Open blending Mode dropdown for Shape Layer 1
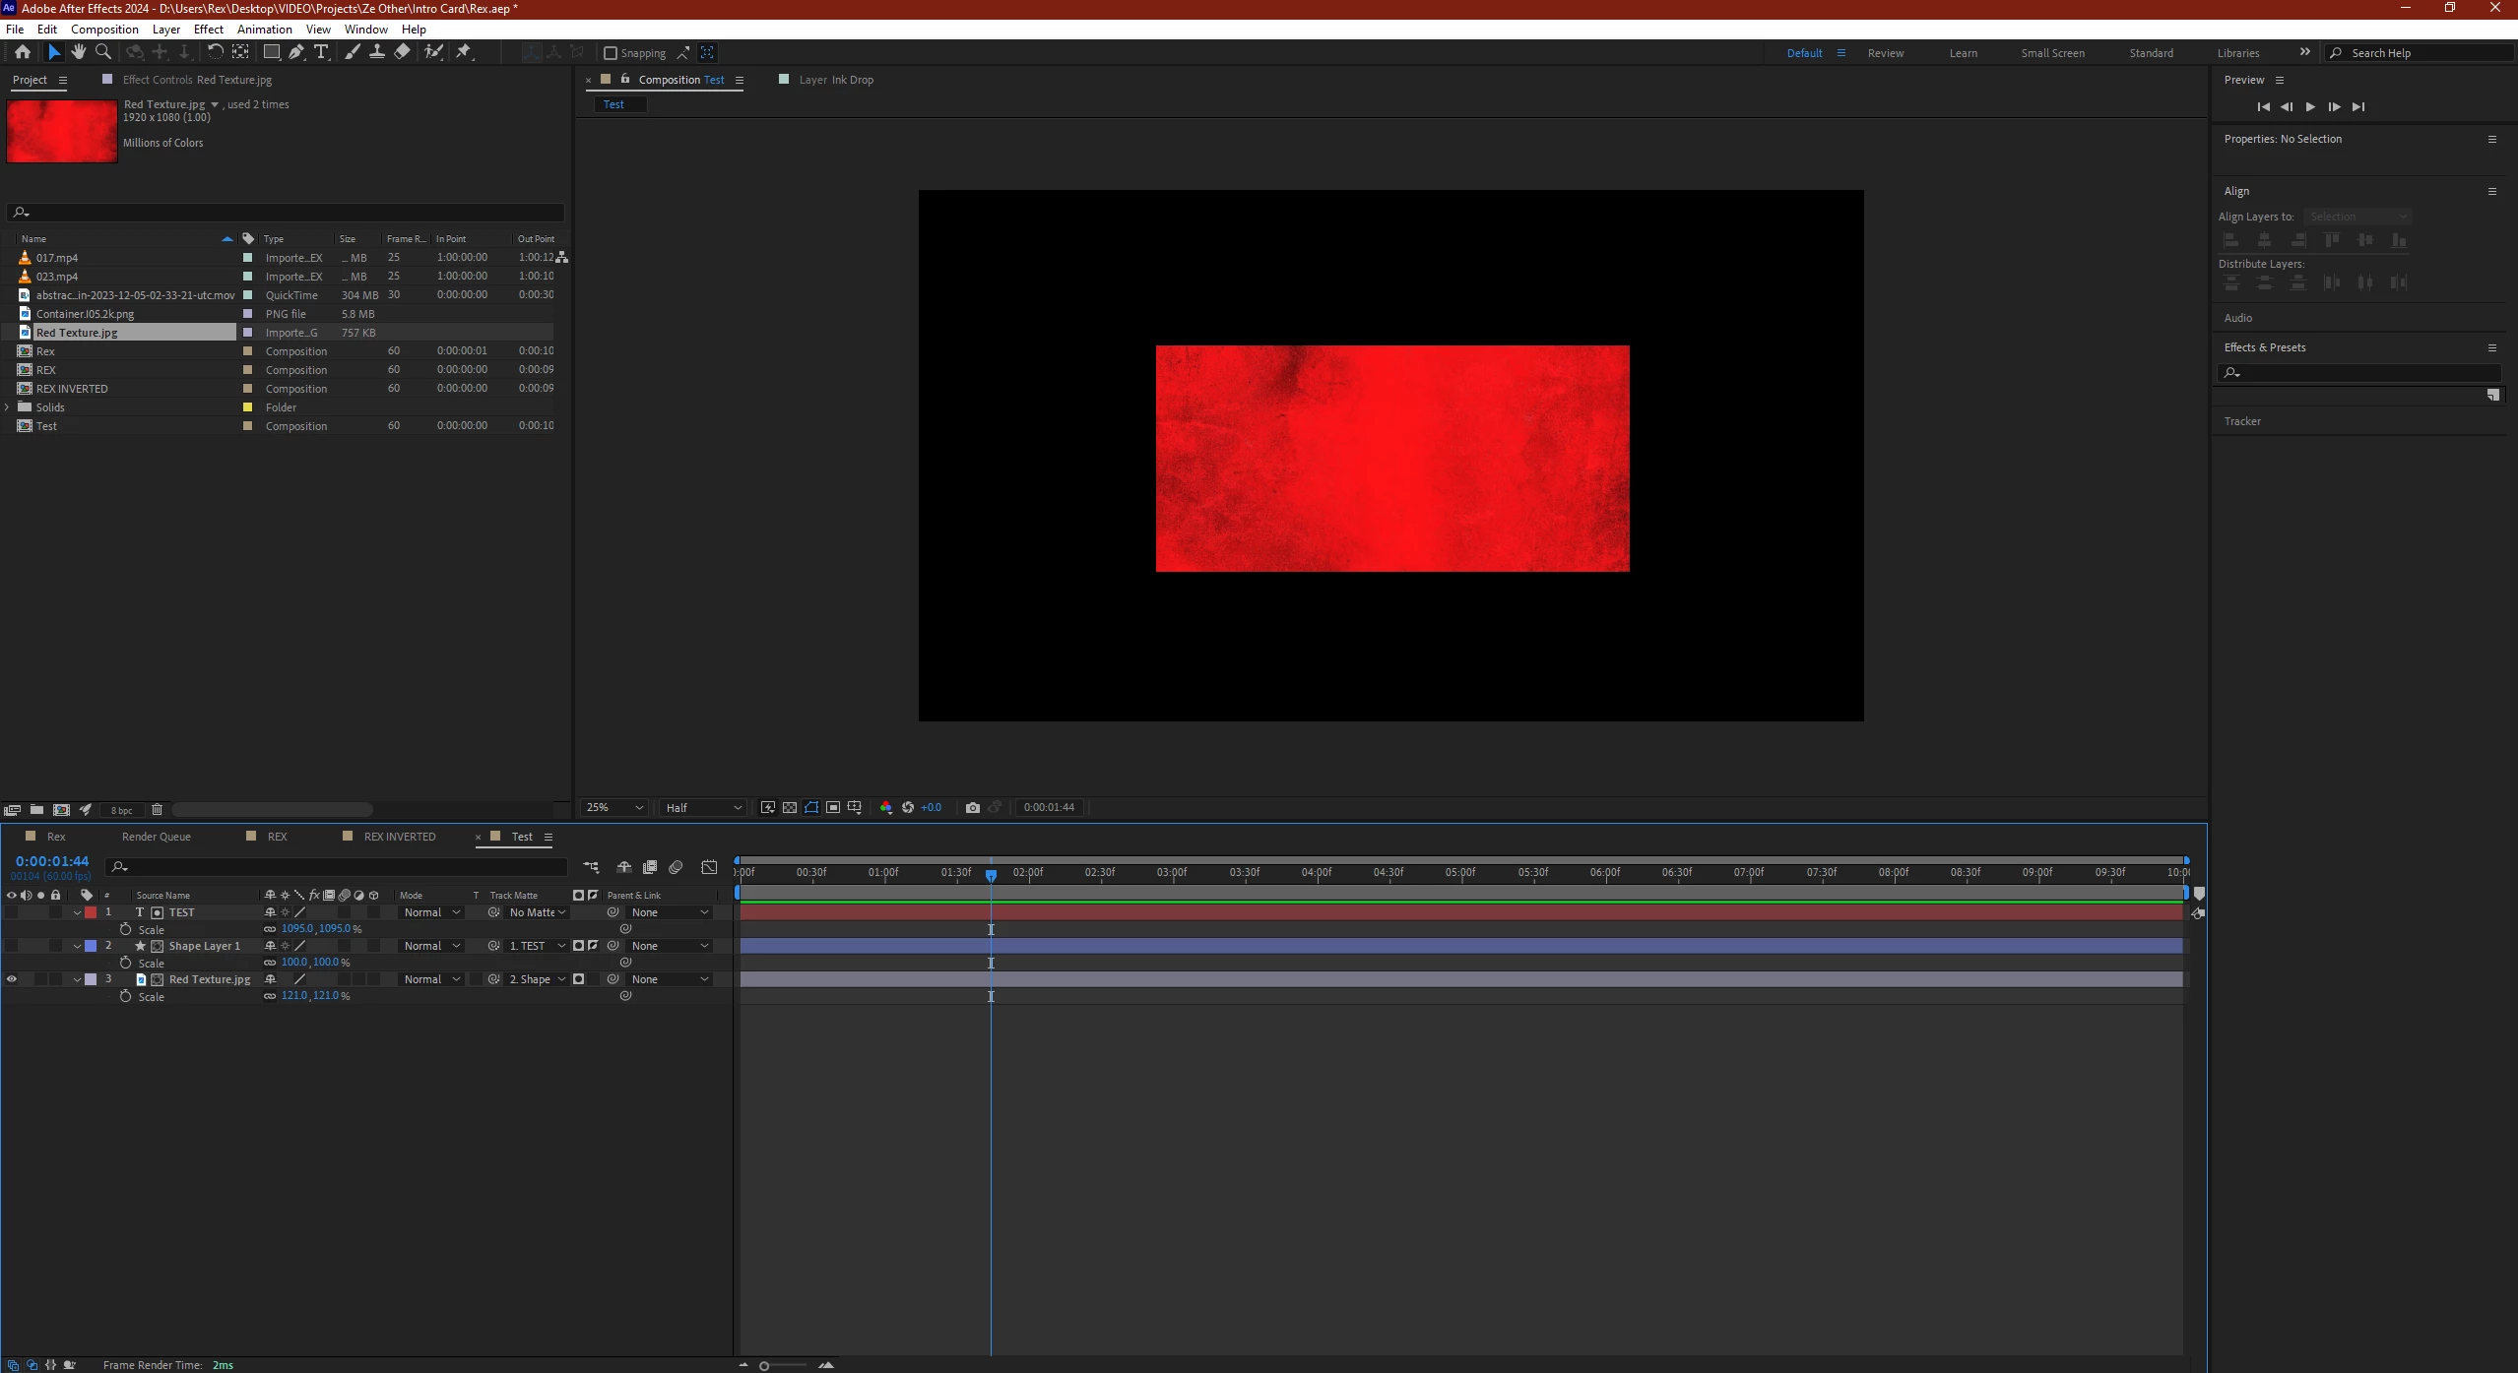The width and height of the screenshot is (2518, 1373). pos(431,946)
